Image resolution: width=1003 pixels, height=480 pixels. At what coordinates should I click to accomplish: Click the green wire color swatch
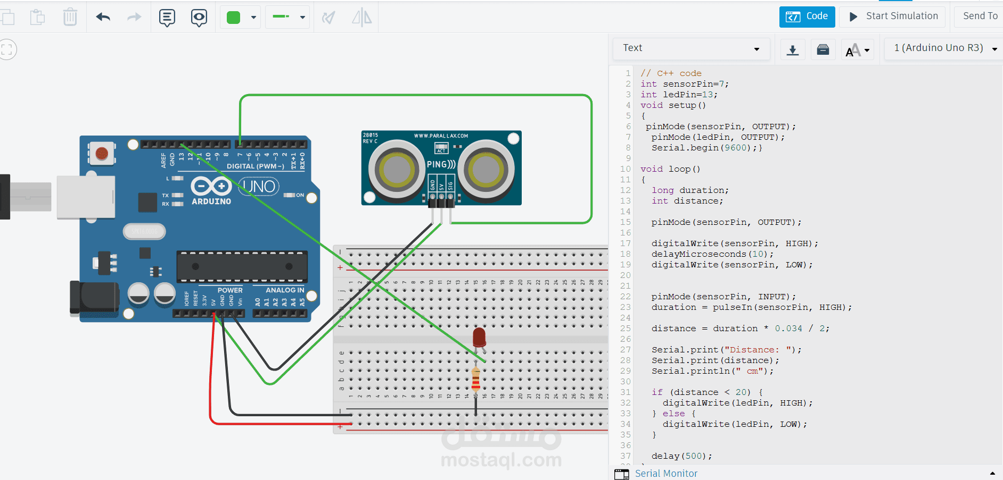234,18
